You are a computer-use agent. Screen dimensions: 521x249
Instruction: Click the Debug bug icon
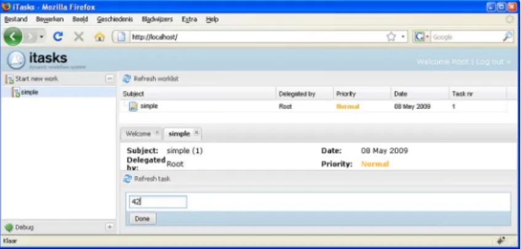(9, 227)
